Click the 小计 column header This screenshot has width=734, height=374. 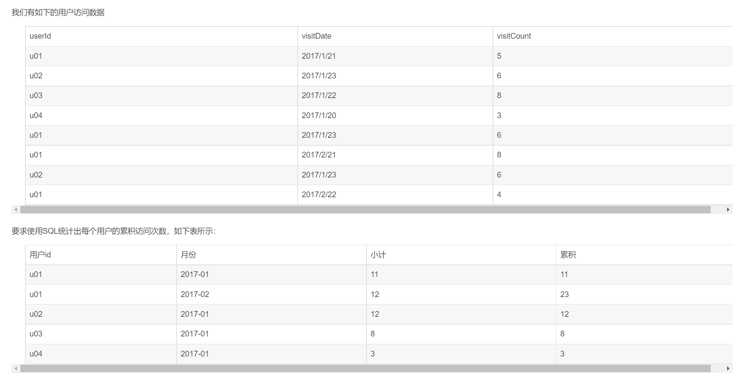pos(378,255)
